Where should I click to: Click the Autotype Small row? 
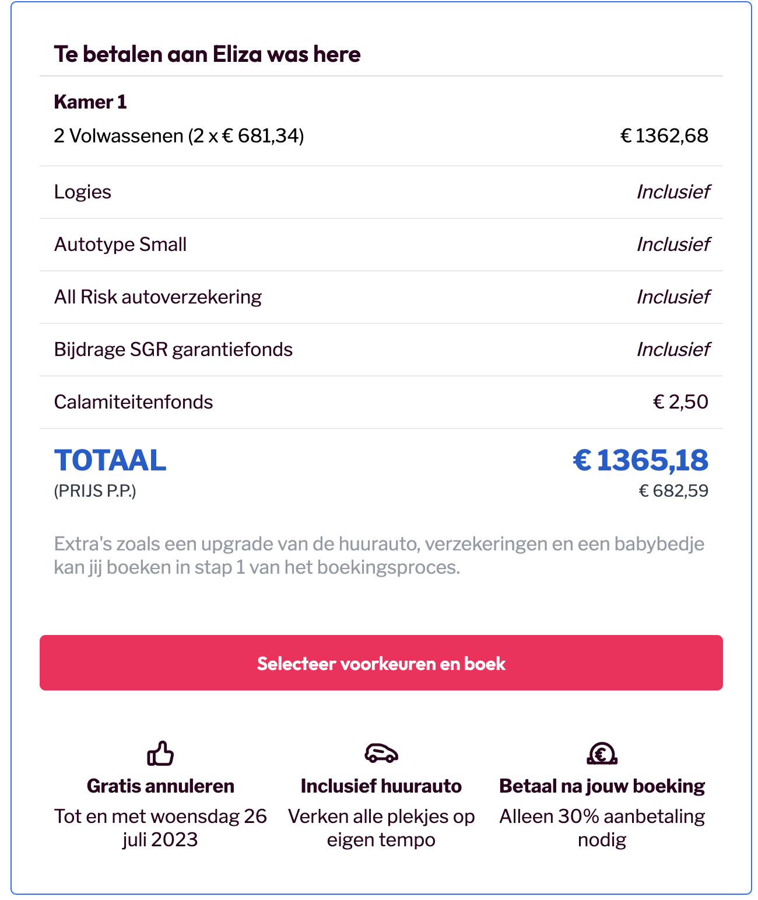(x=121, y=245)
